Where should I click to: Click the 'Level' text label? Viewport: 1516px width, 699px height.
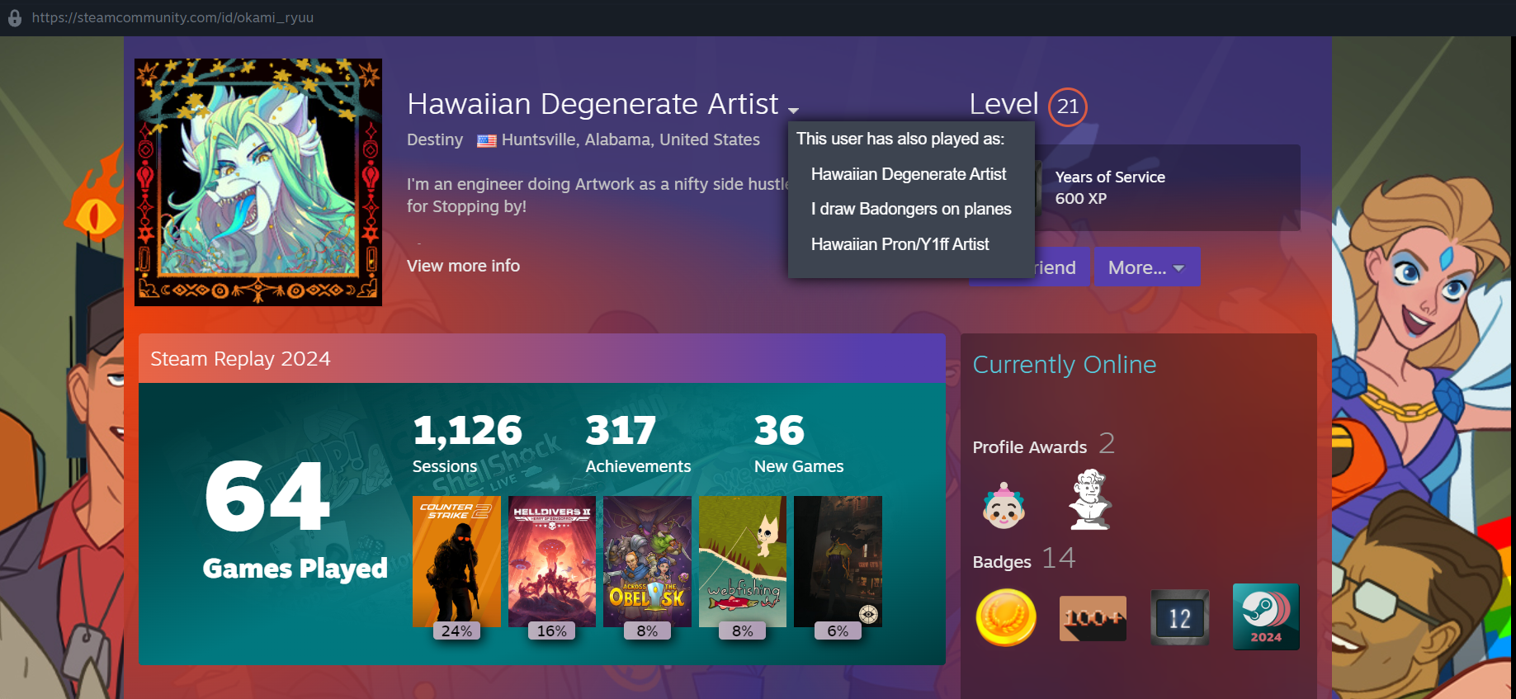1004,104
